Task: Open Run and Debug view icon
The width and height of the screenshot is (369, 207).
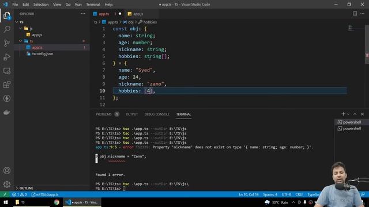Action: [7, 57]
